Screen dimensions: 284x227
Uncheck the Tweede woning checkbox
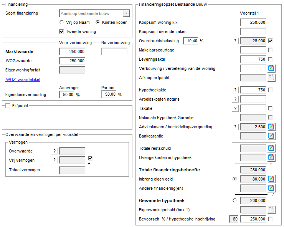[61, 31]
